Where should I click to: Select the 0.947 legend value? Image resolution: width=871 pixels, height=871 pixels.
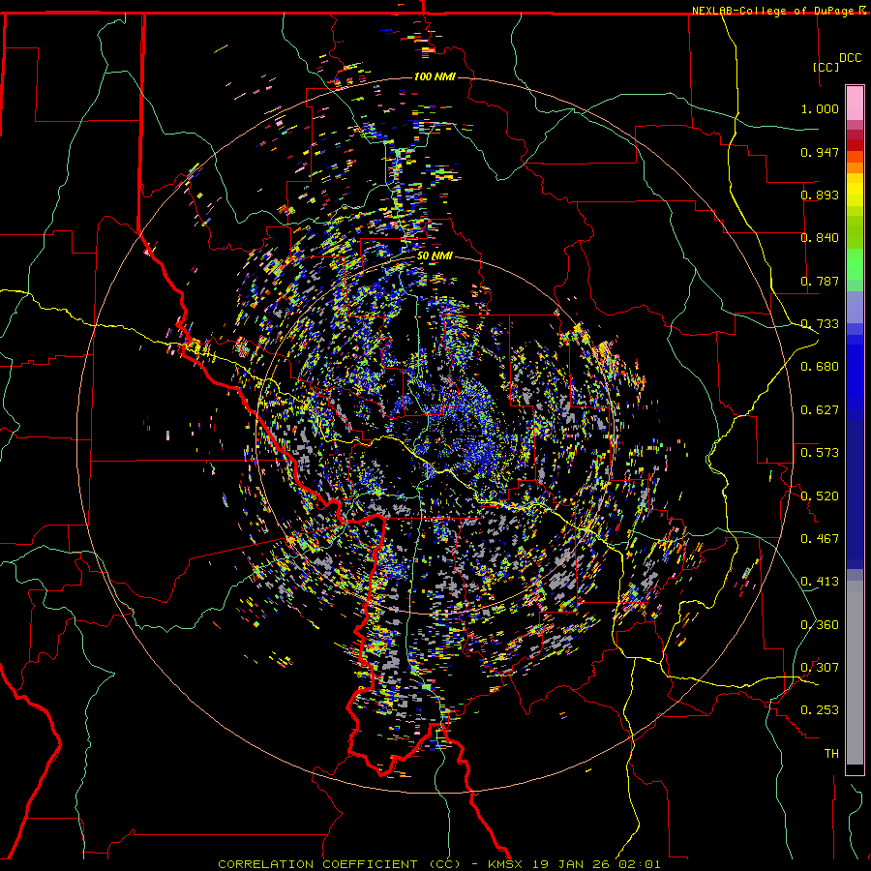point(820,152)
